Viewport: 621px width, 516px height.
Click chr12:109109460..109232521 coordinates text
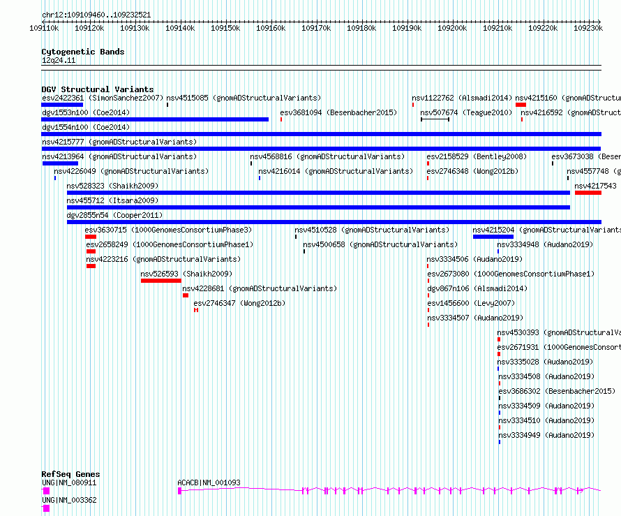(96, 15)
